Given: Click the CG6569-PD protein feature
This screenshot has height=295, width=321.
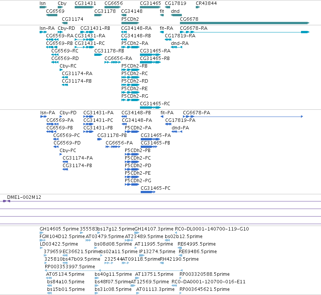Looking at the screenshot, I should 56,147.
